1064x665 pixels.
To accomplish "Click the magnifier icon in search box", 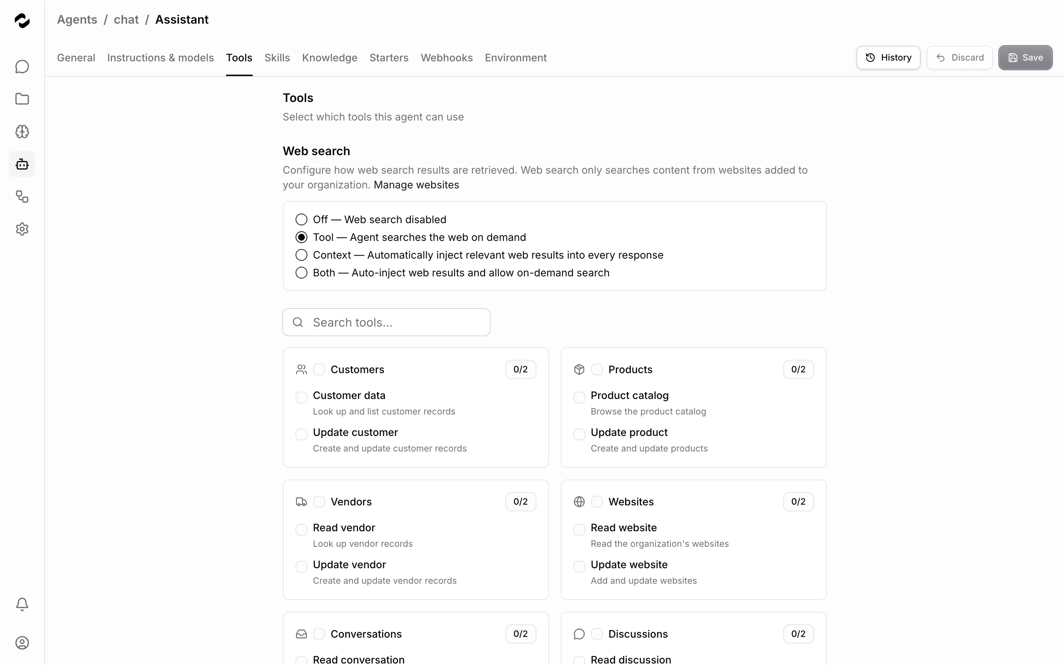I will (x=298, y=323).
